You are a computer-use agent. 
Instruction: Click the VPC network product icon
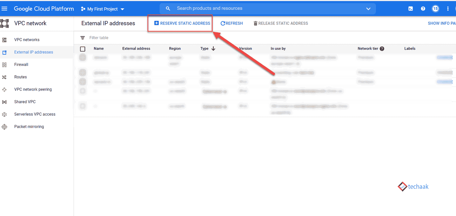(x=4, y=23)
